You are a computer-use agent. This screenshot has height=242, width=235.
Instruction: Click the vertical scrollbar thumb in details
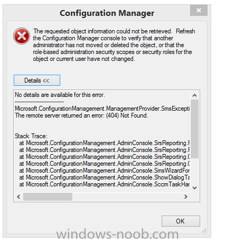pyautogui.click(x=194, y=129)
